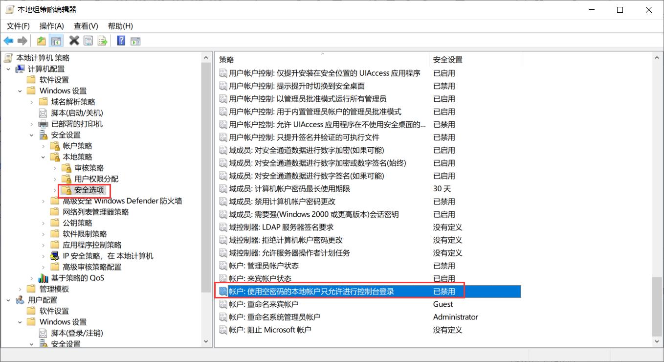Expand the 软件限制策略 node
The image size is (664, 362).
coord(44,234)
